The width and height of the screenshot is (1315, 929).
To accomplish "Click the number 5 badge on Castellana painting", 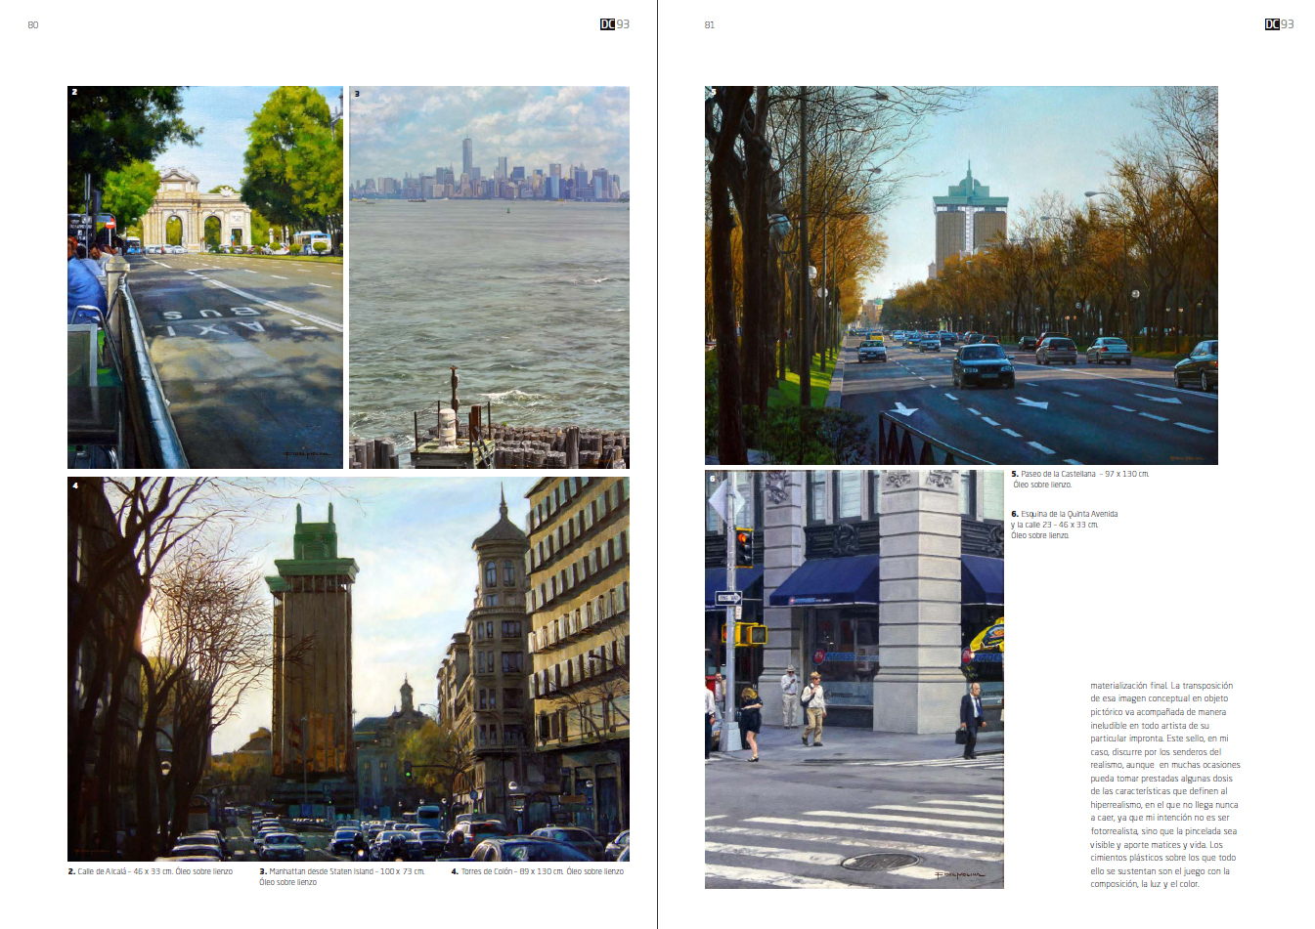I will click(x=713, y=93).
